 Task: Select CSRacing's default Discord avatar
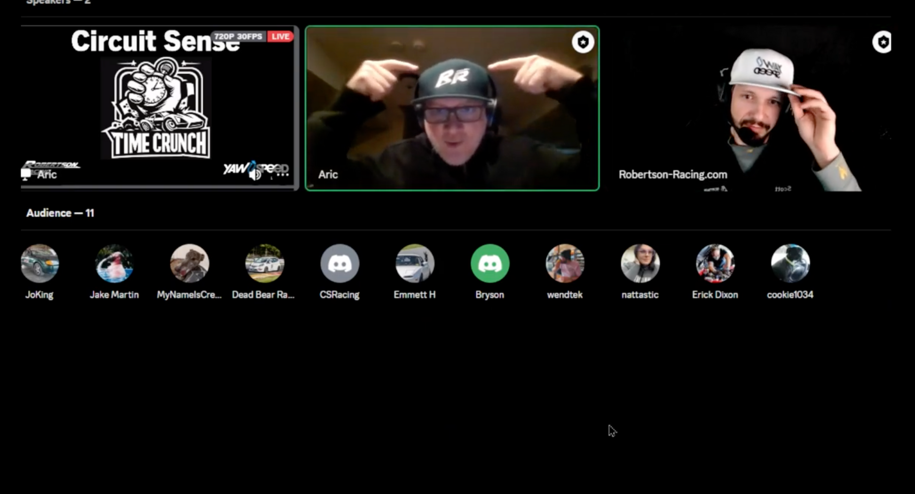click(339, 263)
